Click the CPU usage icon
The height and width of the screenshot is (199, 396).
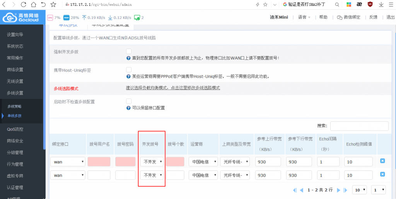coord(50,18)
